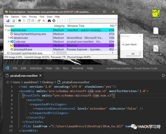Click the binoculars Find Handle icon

click(49, 21)
